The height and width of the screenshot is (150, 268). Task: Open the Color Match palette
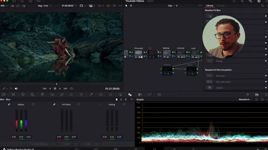[13, 95]
